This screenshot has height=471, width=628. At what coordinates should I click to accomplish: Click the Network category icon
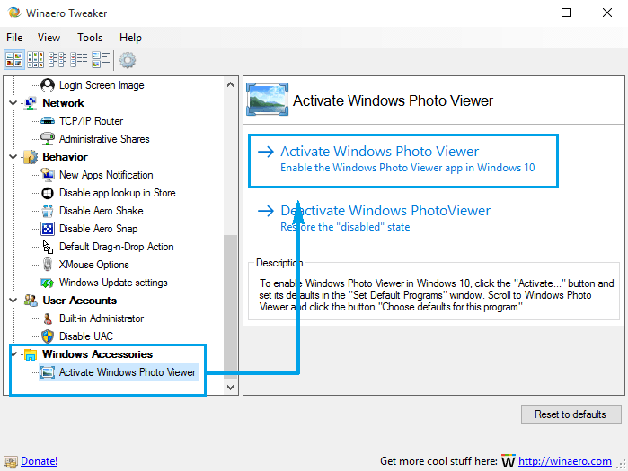(31, 103)
